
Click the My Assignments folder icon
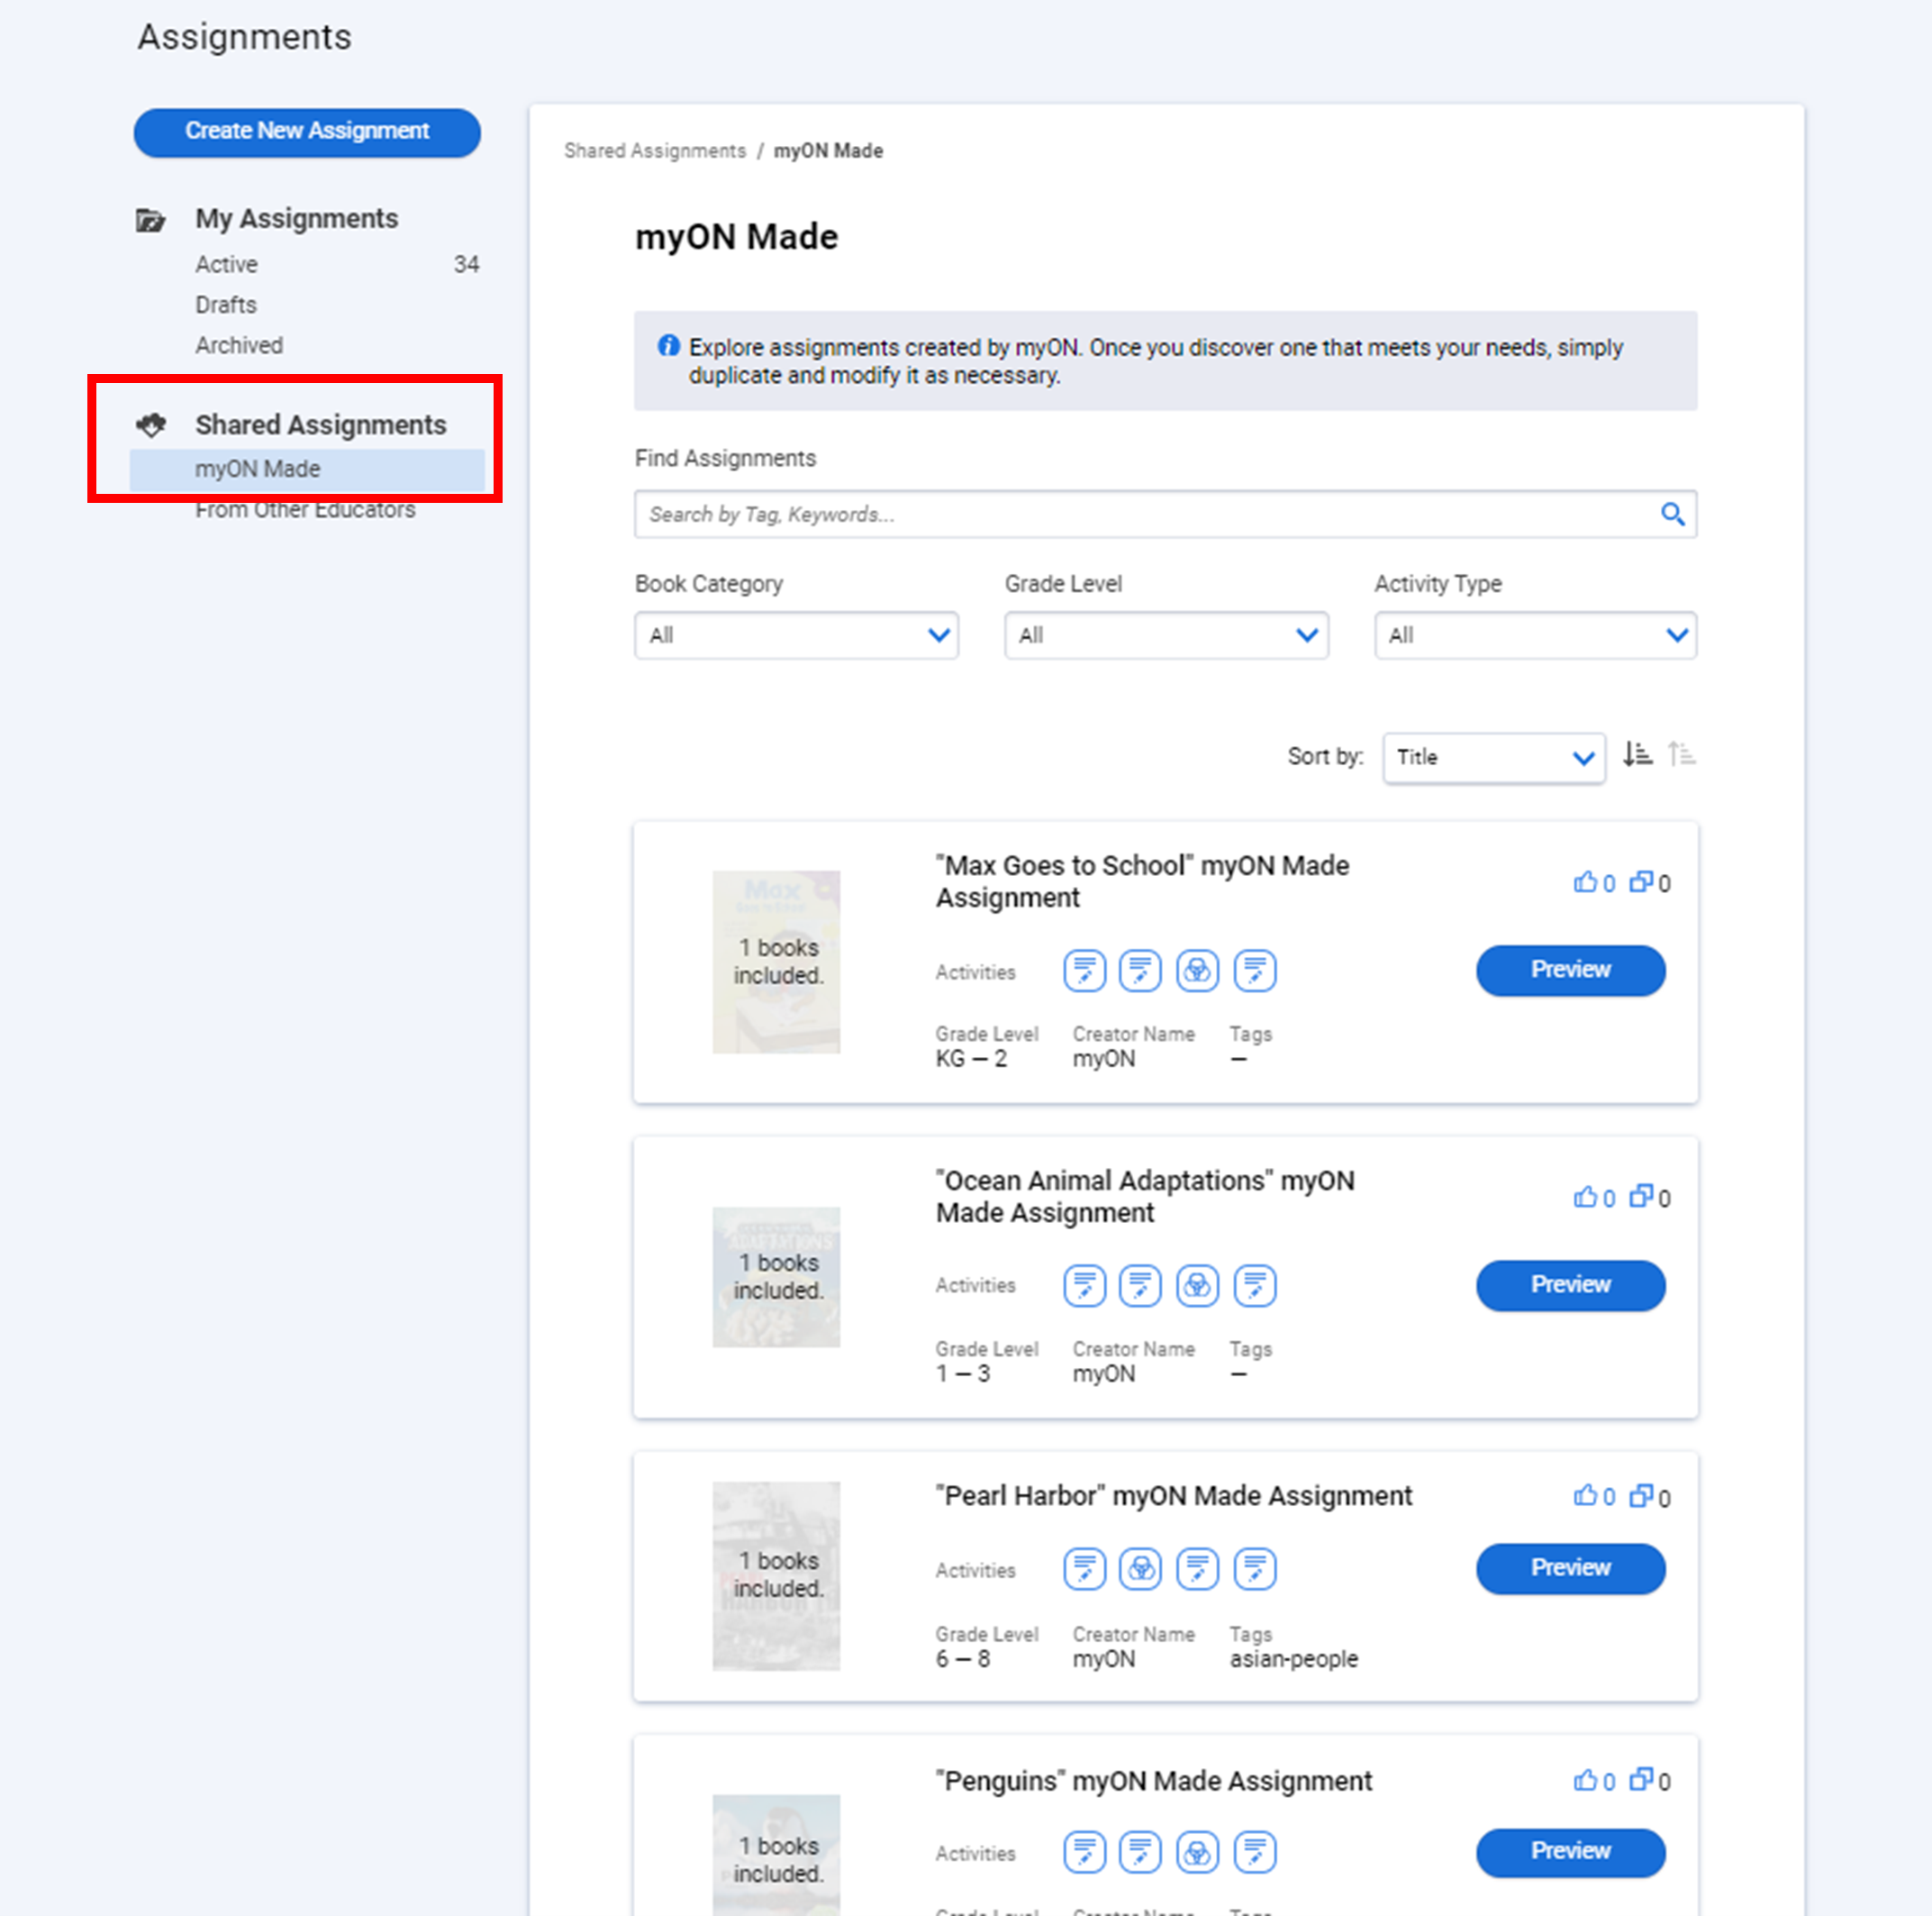point(151,219)
